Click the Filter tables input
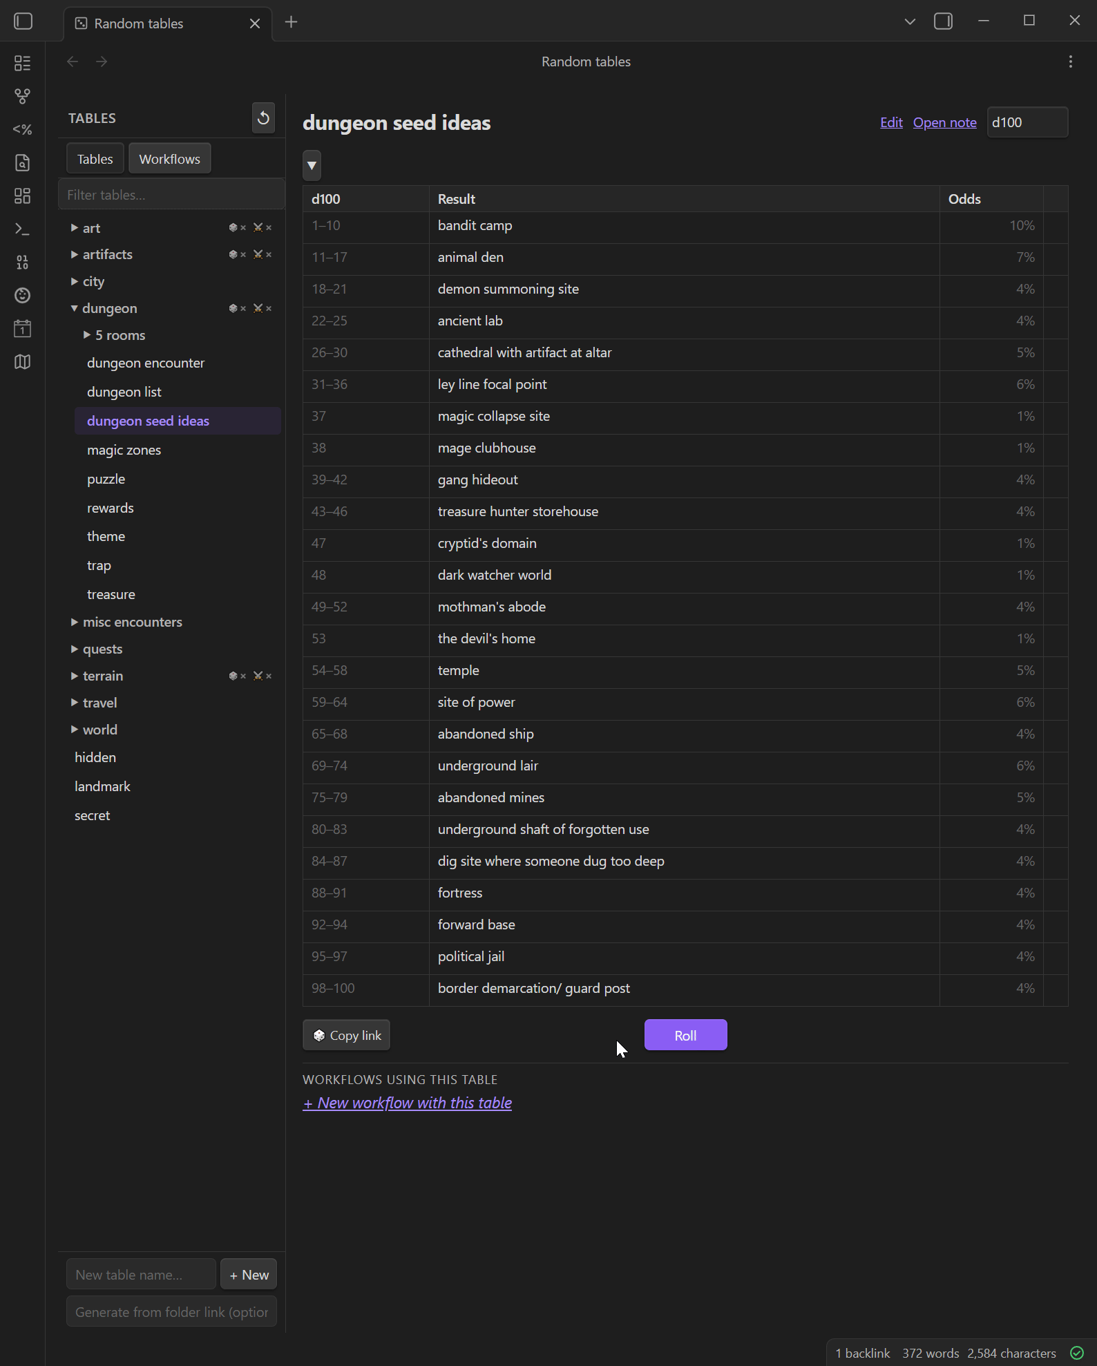This screenshot has height=1366, width=1097. 171,195
